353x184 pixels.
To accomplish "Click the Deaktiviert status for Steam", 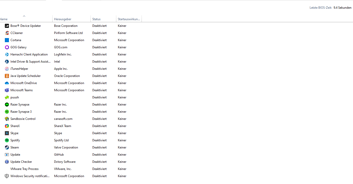I will (99, 147).
